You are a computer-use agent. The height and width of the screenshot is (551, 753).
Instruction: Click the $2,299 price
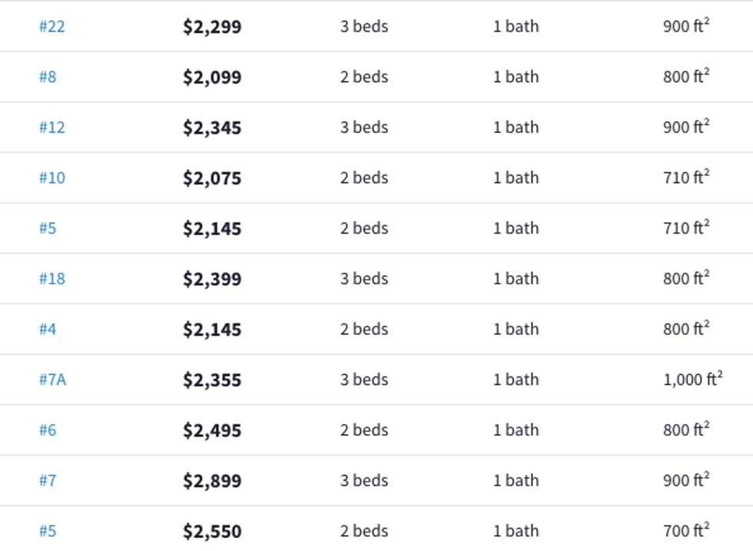click(212, 27)
